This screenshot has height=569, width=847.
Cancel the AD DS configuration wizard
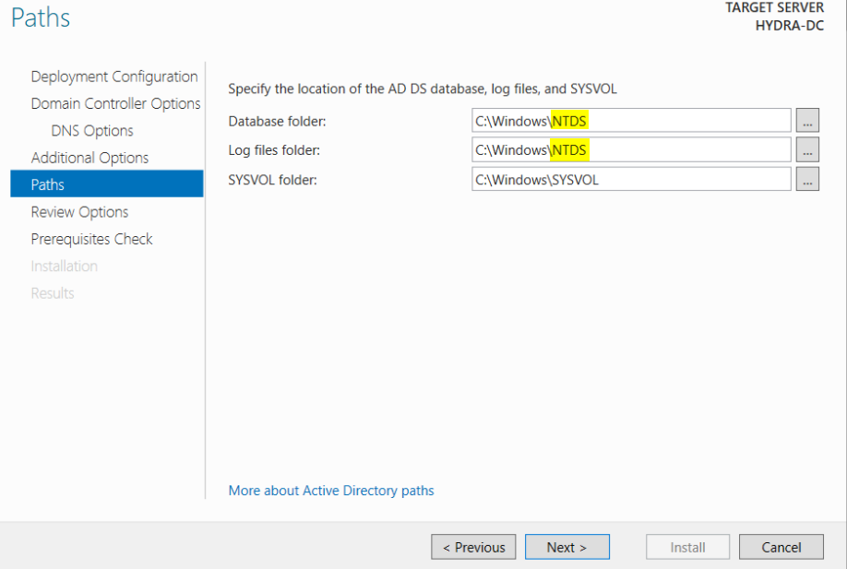pos(781,547)
